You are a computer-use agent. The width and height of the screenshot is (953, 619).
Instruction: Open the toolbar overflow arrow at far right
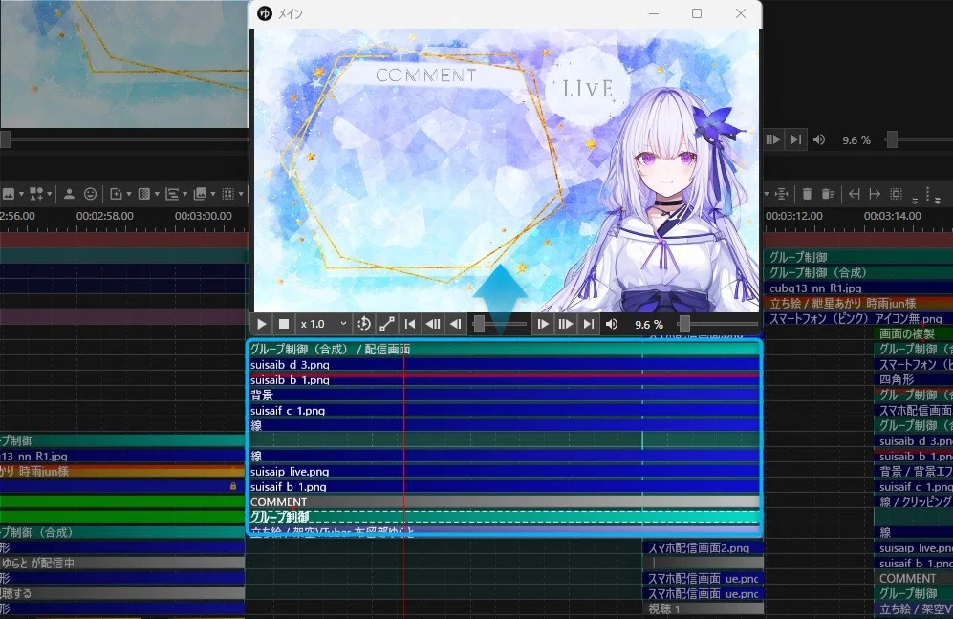click(x=938, y=200)
